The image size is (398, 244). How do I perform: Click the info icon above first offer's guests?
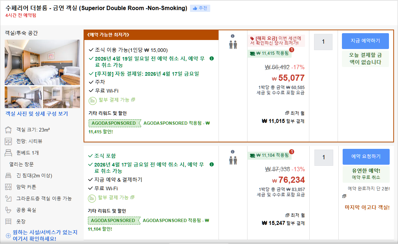233,36
